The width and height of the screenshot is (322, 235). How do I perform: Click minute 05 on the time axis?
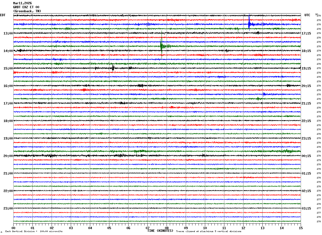109,228
